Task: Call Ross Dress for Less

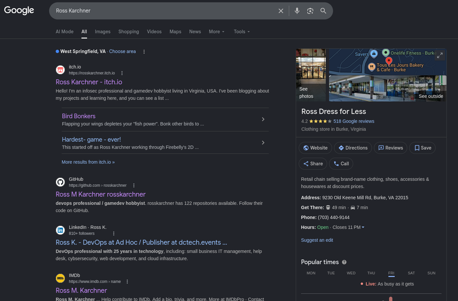Action: tap(341, 164)
